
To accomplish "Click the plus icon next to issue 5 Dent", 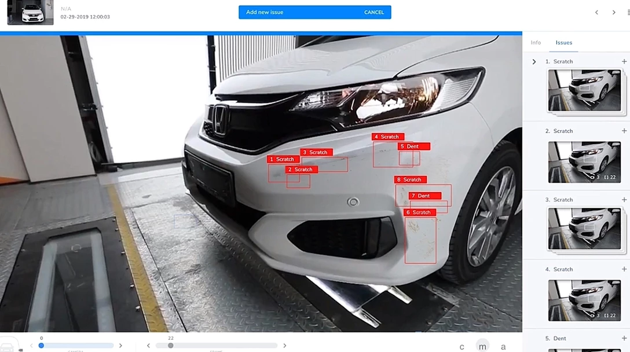I will pos(624,338).
